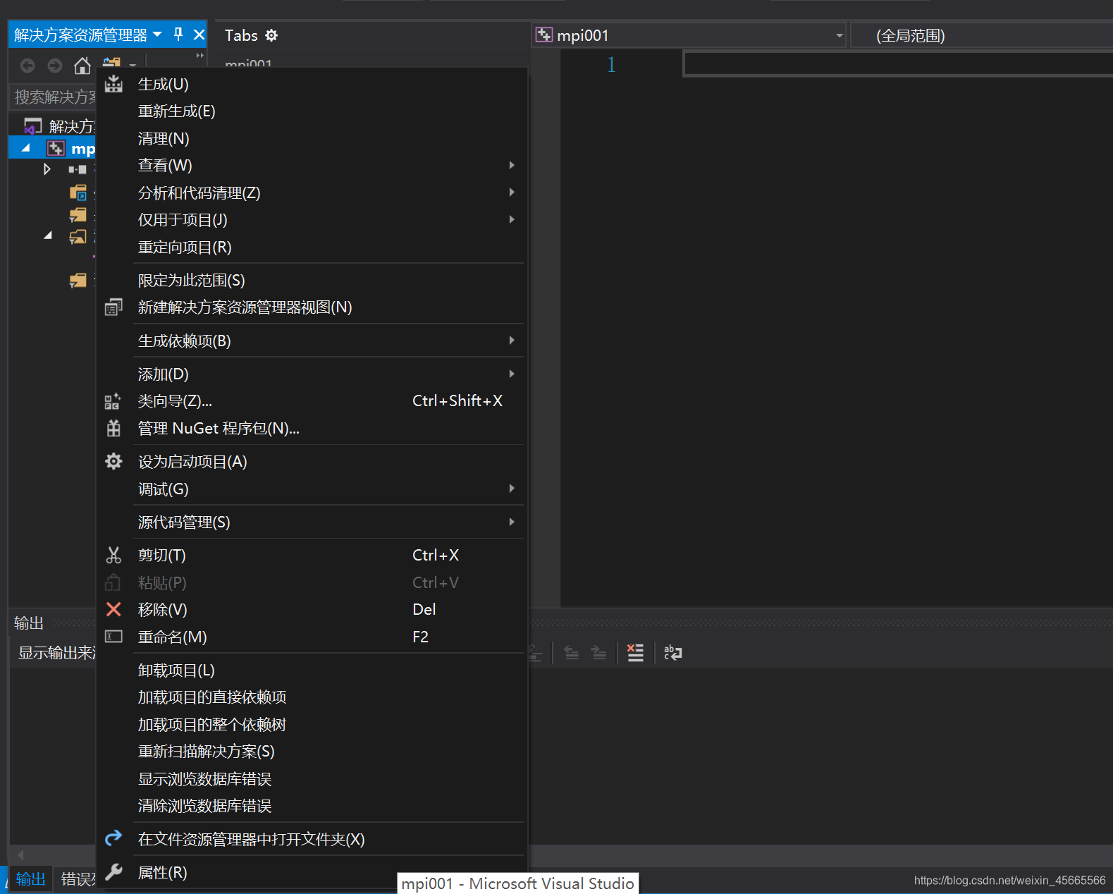Click the Back arrow in Solution Explorer toolbar
The height and width of the screenshot is (894, 1113).
(27, 66)
